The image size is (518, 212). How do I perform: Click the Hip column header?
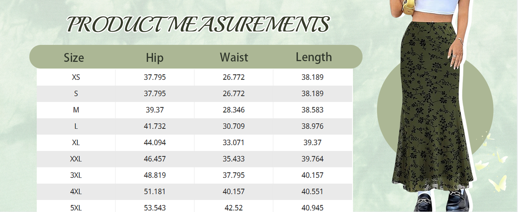[155, 58]
